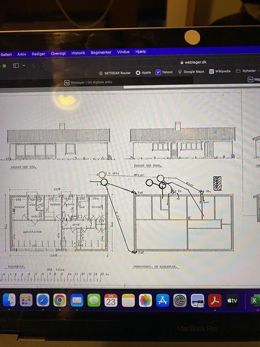Go back to the previous page
This screenshot has width=260, height=347.
pyautogui.click(x=34, y=65)
